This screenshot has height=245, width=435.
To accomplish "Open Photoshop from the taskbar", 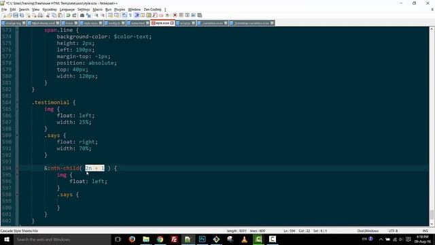I will coord(203,239).
